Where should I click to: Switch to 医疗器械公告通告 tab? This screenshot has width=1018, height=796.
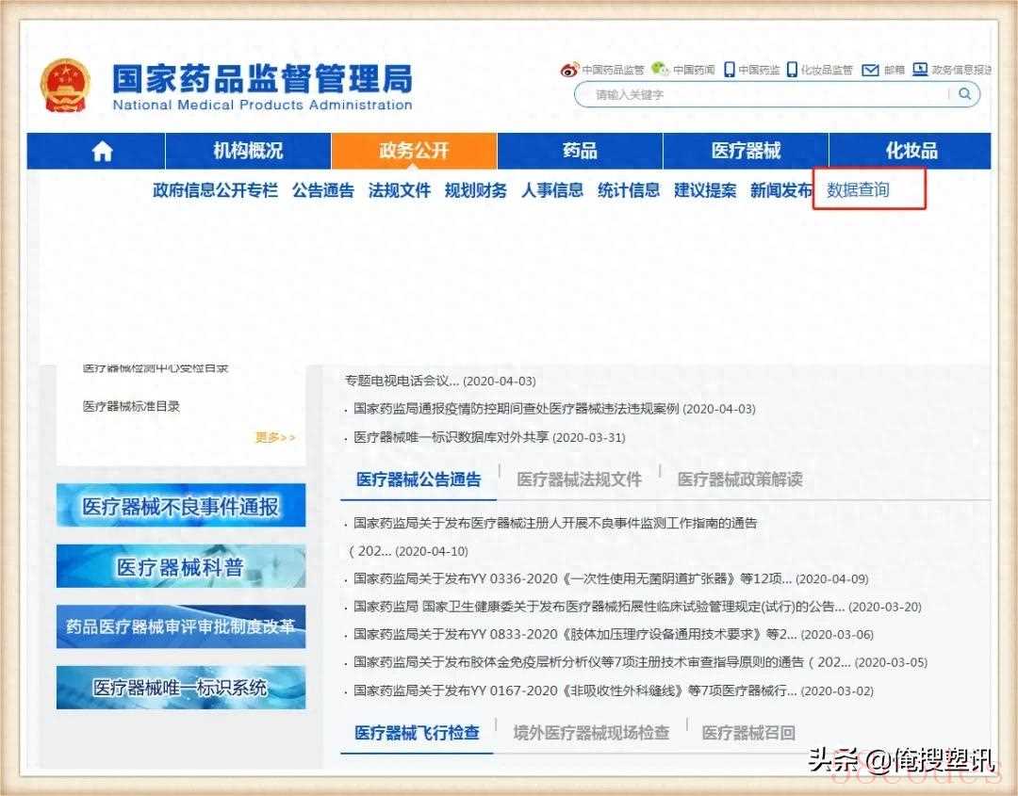(x=419, y=479)
